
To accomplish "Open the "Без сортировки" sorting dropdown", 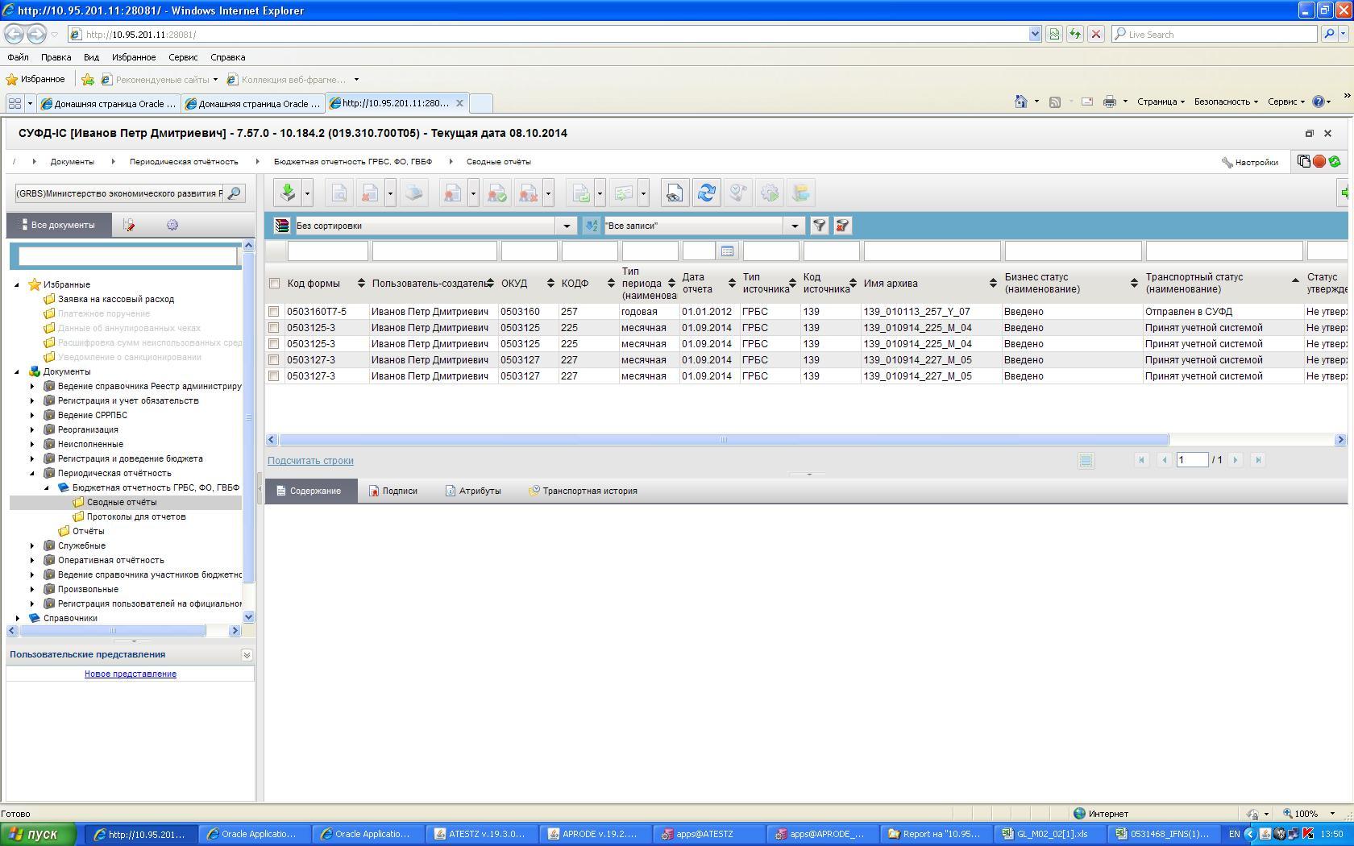I will tap(566, 226).
